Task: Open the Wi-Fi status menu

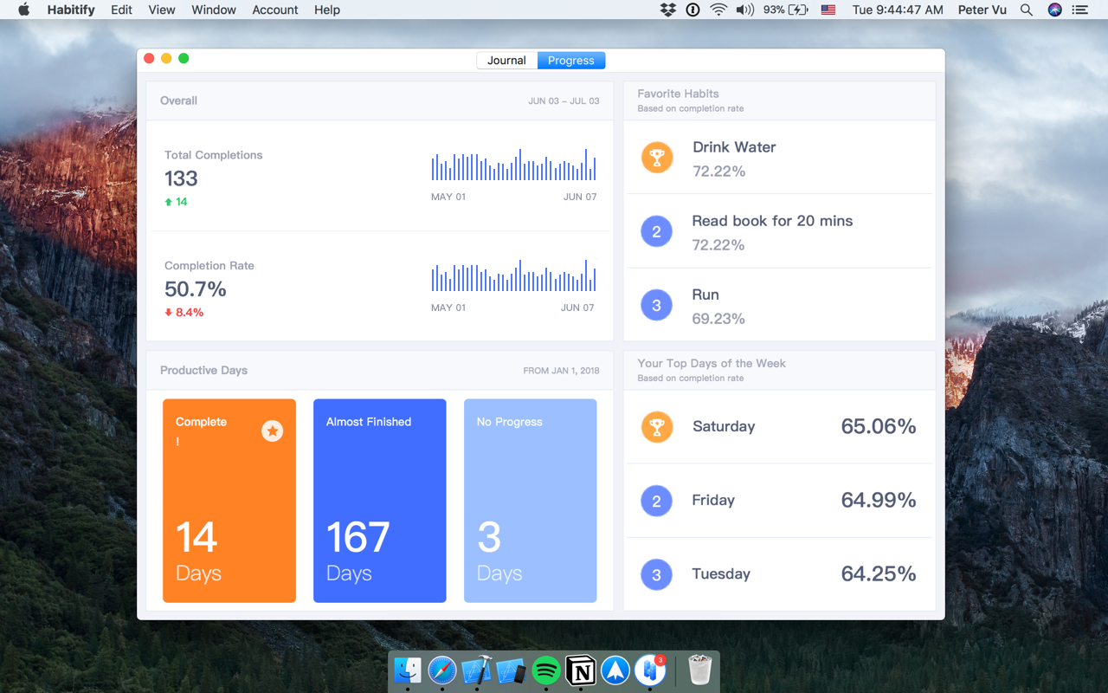Action: pos(719,10)
